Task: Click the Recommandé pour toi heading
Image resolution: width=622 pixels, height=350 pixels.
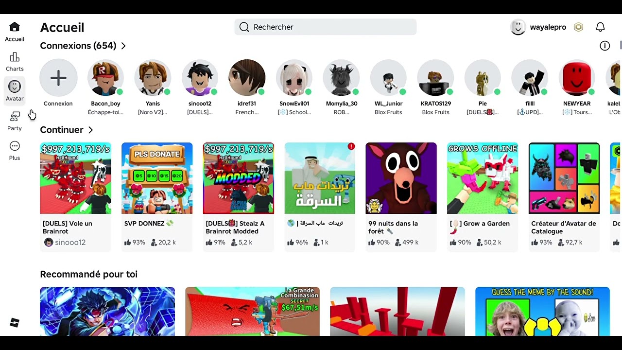Action: tap(88, 274)
